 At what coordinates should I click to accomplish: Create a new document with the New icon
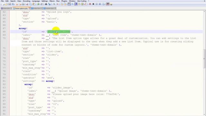click(x=4, y=4)
